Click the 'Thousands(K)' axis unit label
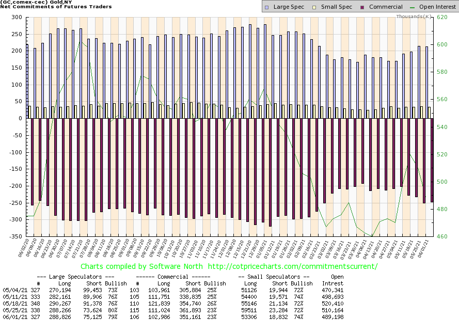 click(x=414, y=17)
